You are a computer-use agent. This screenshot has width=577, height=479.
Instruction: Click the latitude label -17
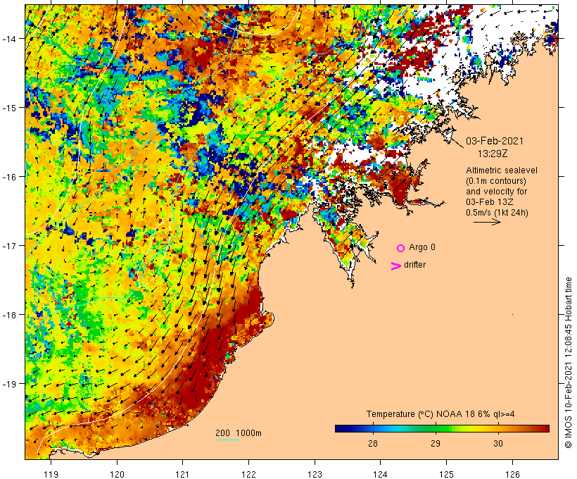[8, 245]
